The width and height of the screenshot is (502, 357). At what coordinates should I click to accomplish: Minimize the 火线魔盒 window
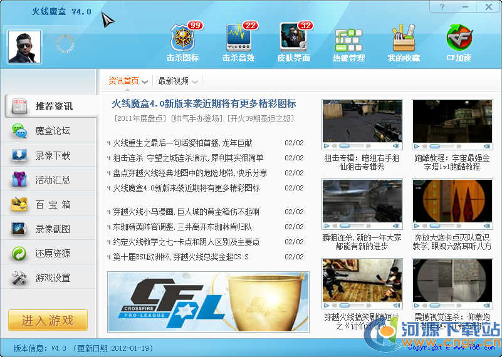(x=465, y=7)
